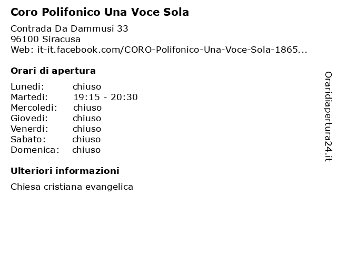Select chiuso status next to Giovedì
Image resolution: width=337 pixels, height=253 pixels.
click(x=87, y=118)
